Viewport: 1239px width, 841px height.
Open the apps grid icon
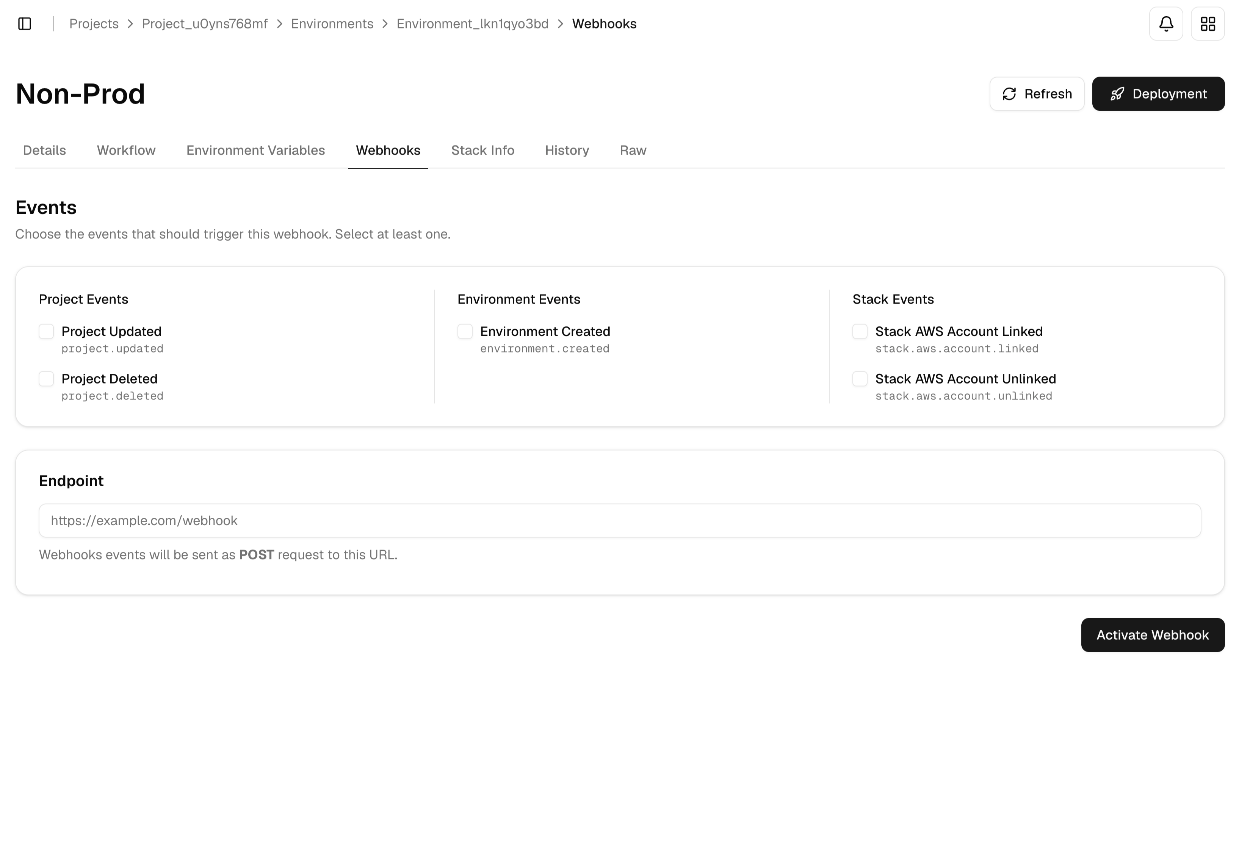point(1208,24)
